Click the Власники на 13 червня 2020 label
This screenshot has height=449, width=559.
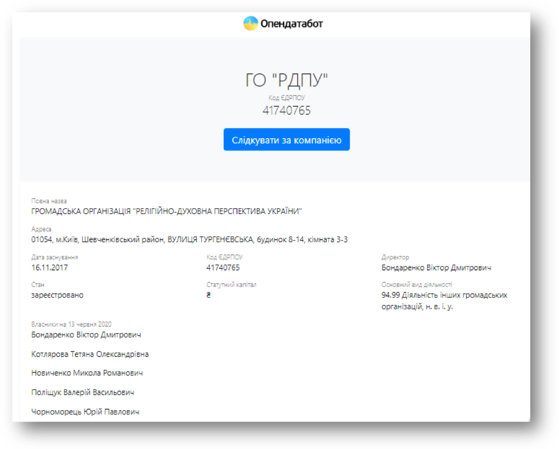(71, 324)
